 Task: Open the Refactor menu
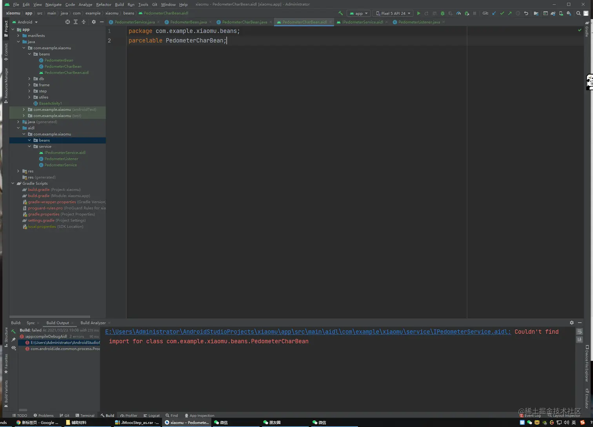coord(104,4)
